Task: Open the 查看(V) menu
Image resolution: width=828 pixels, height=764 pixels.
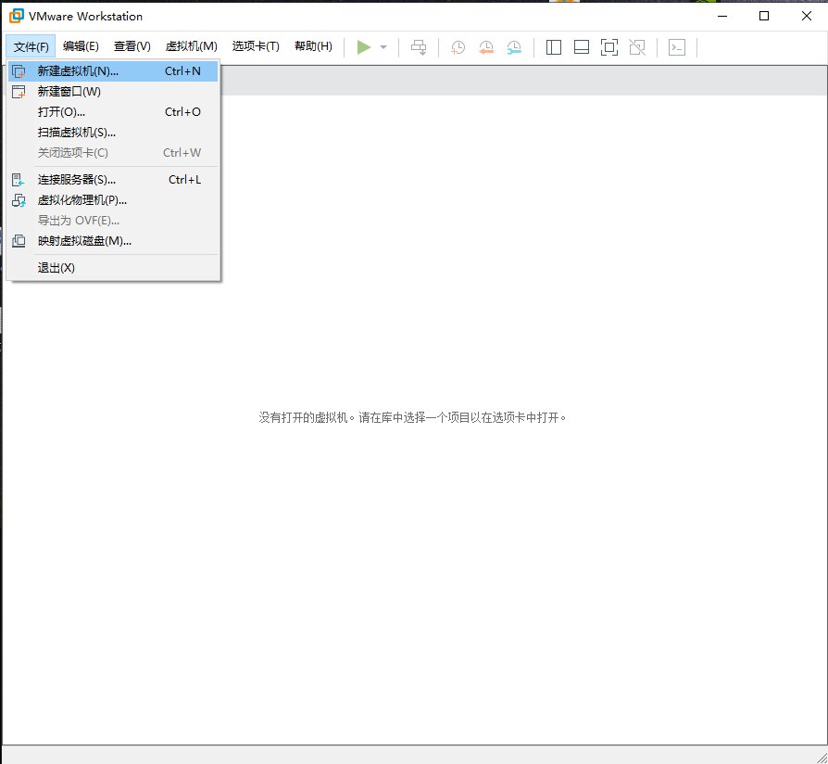Action: pyautogui.click(x=132, y=46)
